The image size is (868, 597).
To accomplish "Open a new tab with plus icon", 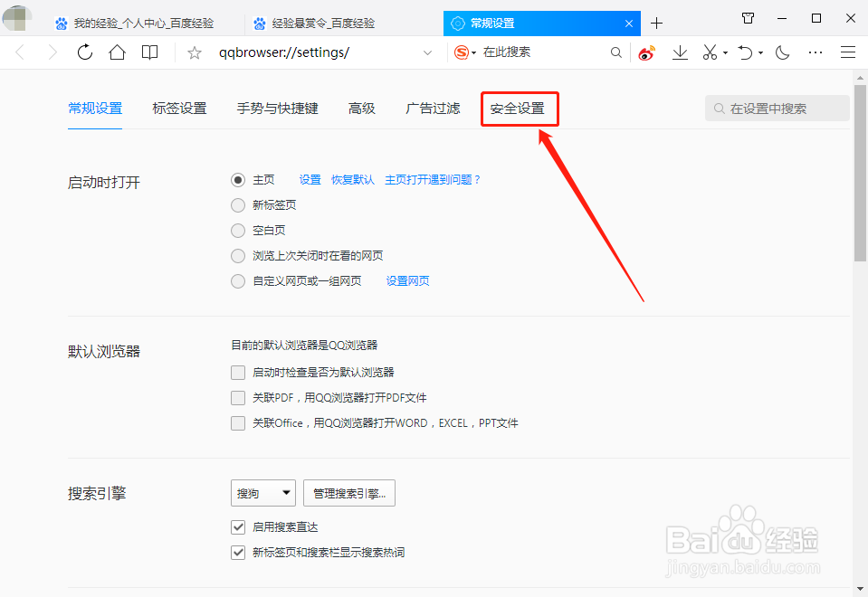I will (x=656, y=24).
